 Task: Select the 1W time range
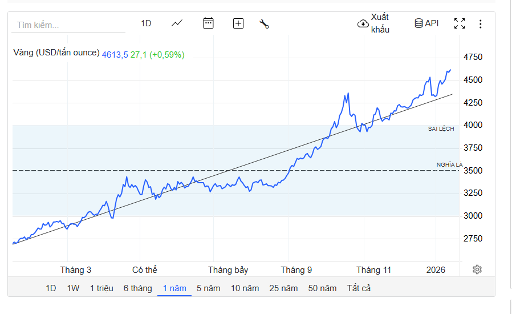(73, 288)
